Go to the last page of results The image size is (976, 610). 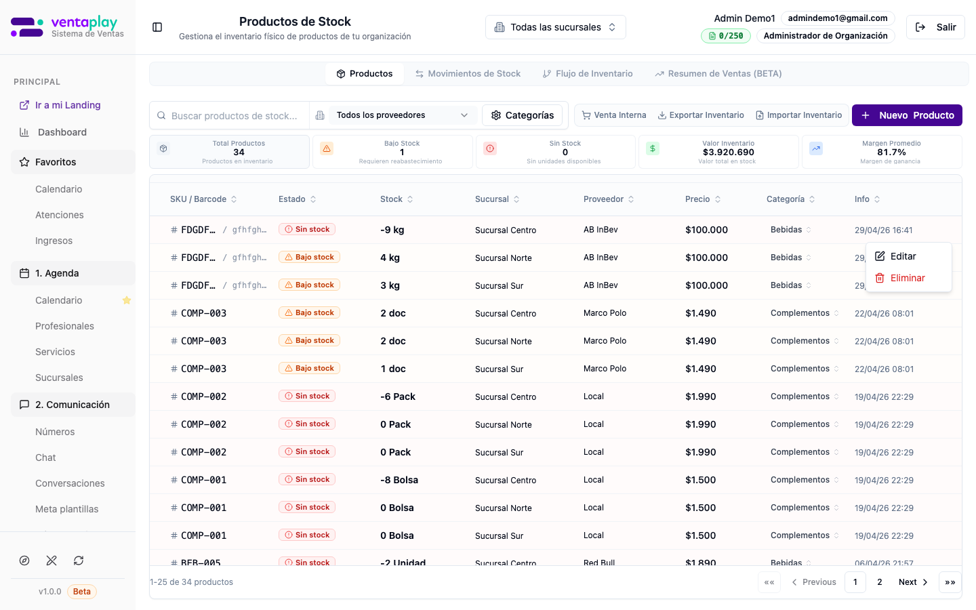click(950, 582)
